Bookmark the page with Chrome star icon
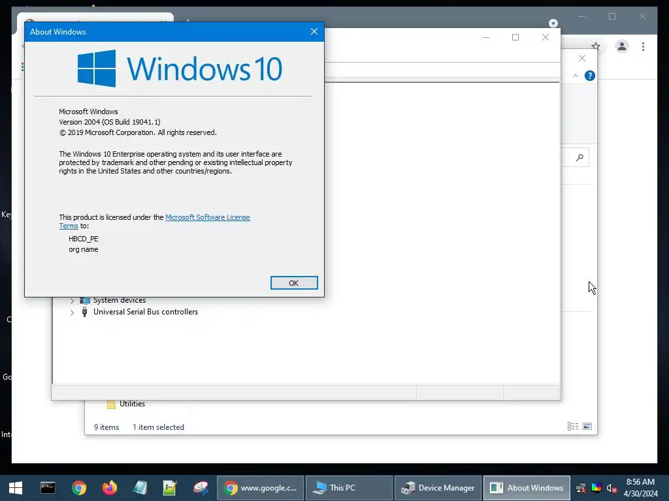This screenshot has height=501, width=669. click(x=596, y=46)
